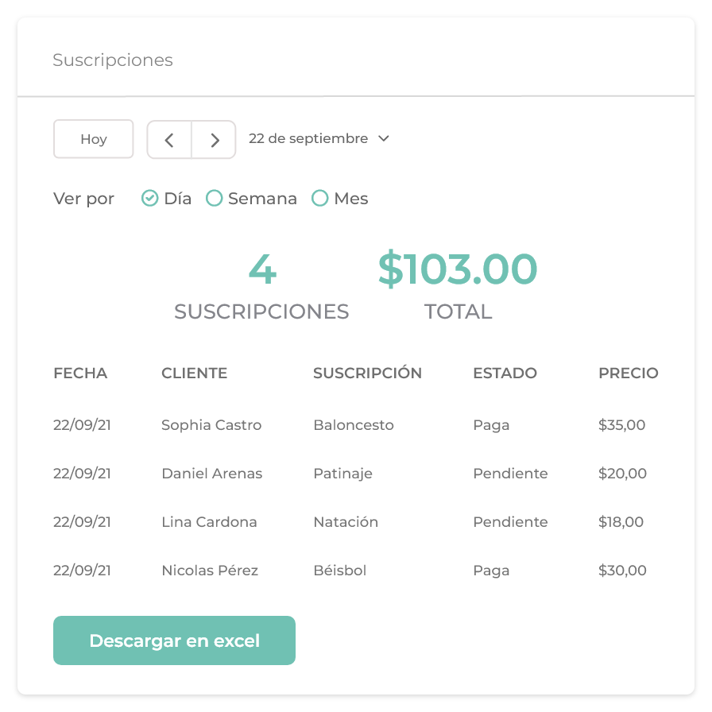Sort by the ESTADO column header
This screenshot has height=712, width=712.
point(505,373)
